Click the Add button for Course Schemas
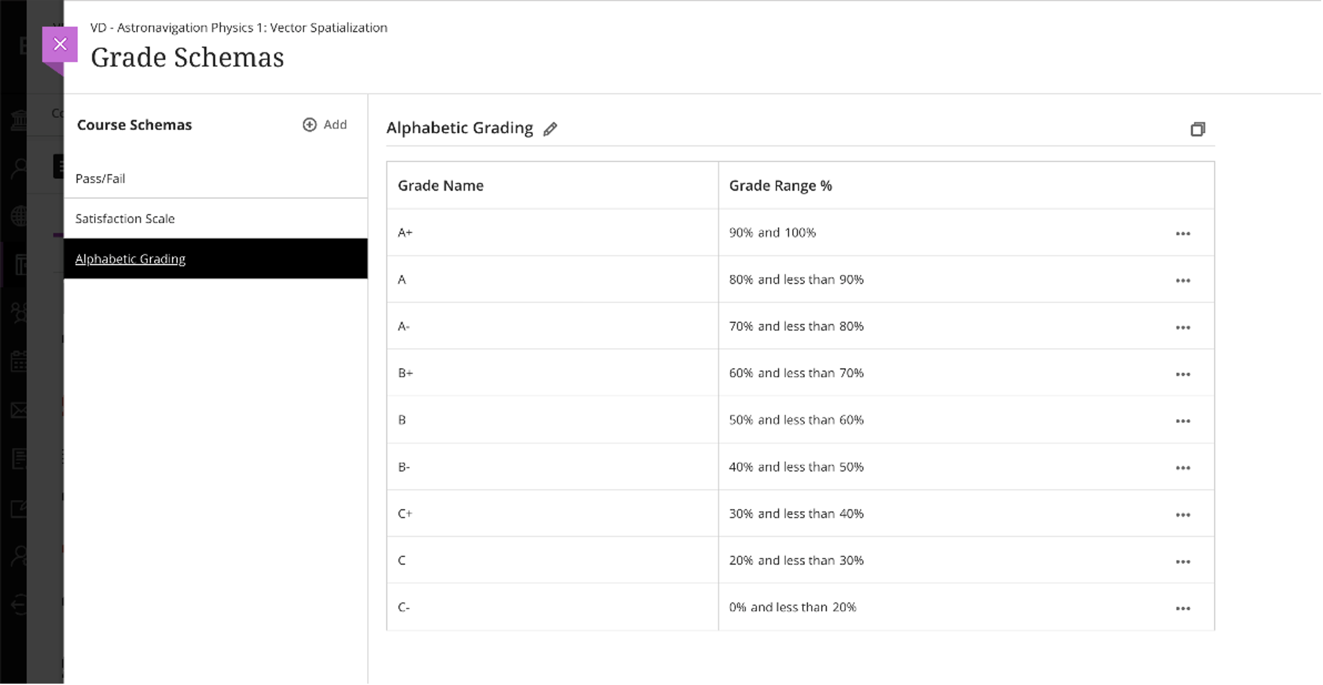The height and width of the screenshot is (685, 1323). (x=324, y=124)
